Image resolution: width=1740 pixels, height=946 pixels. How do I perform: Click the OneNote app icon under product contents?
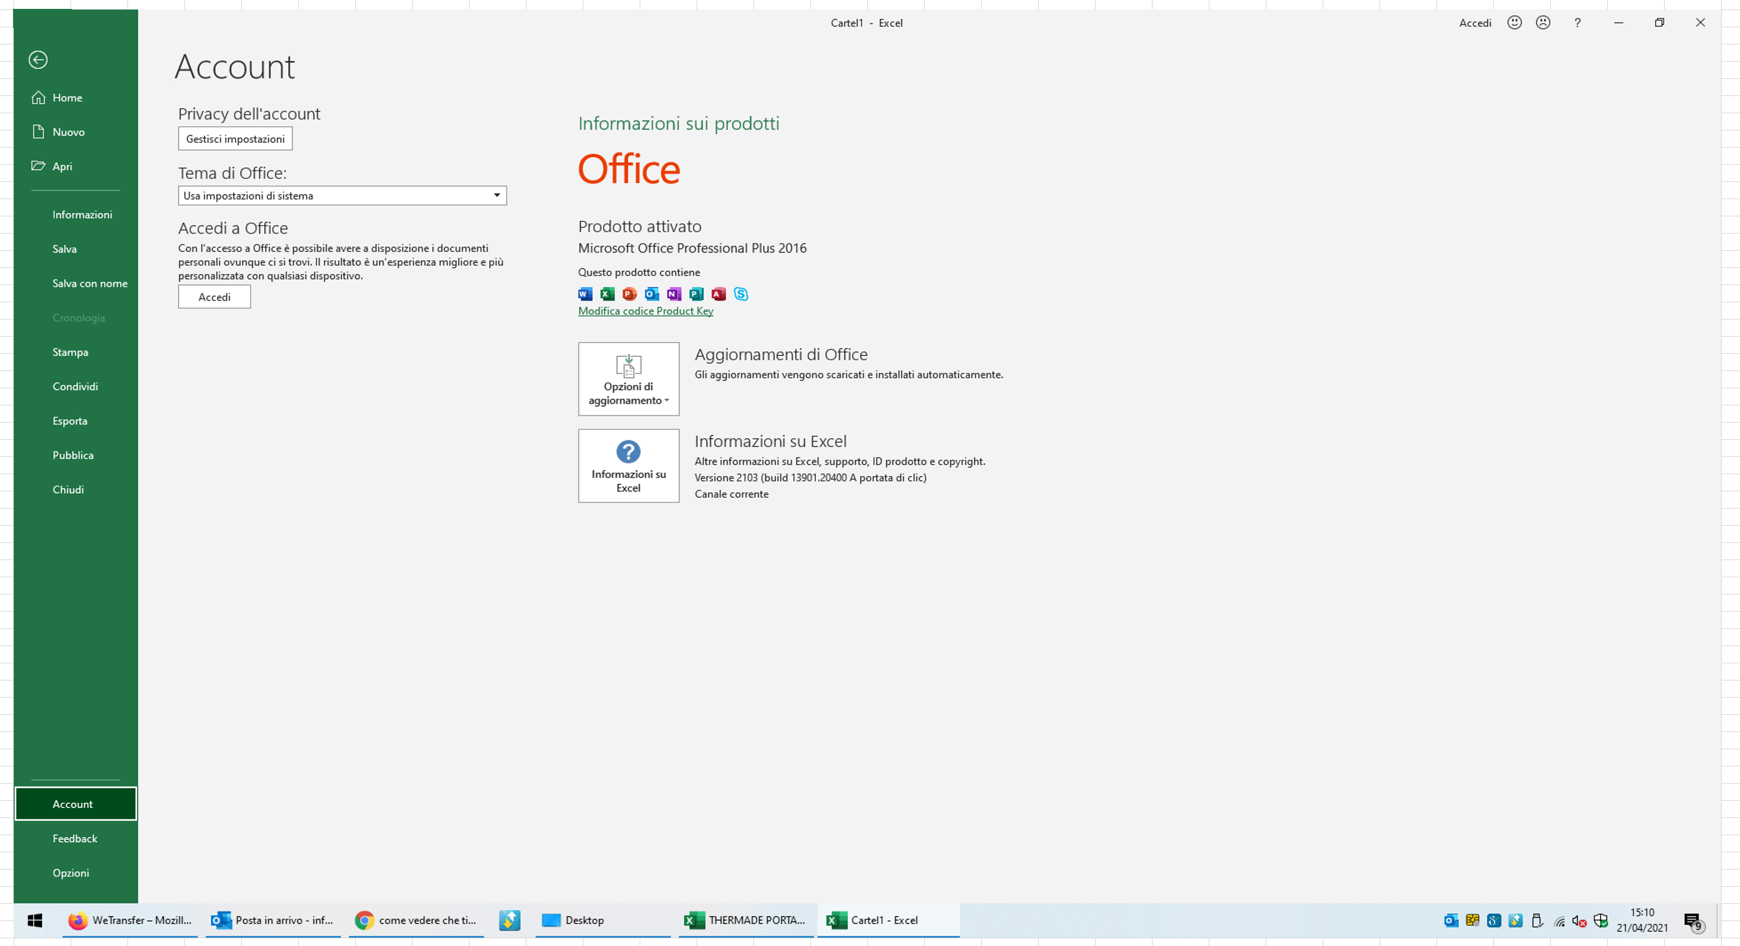[674, 294]
